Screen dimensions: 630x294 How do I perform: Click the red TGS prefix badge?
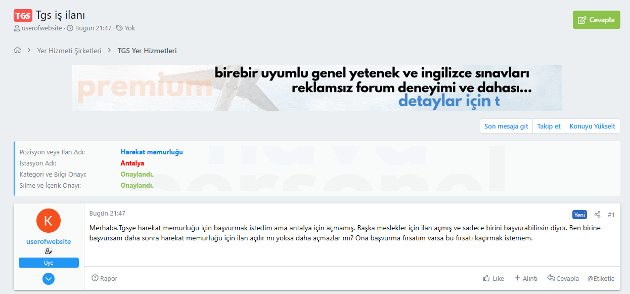[x=23, y=15]
